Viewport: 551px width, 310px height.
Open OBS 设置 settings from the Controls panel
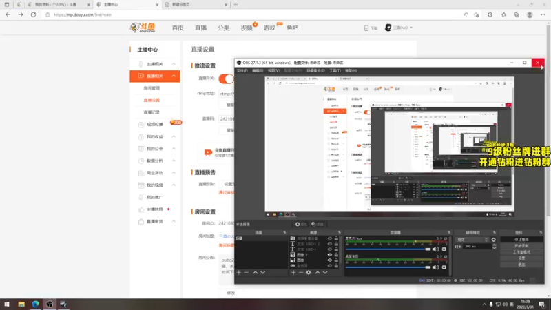tap(521, 258)
